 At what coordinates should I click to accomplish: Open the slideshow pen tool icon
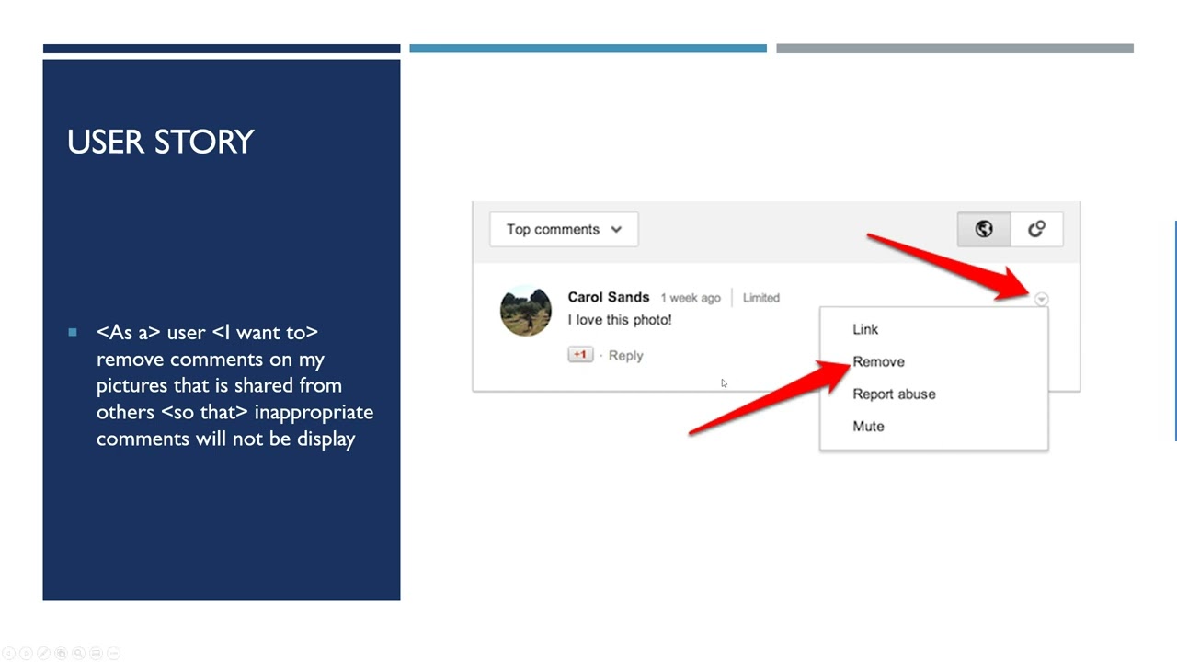point(43,654)
